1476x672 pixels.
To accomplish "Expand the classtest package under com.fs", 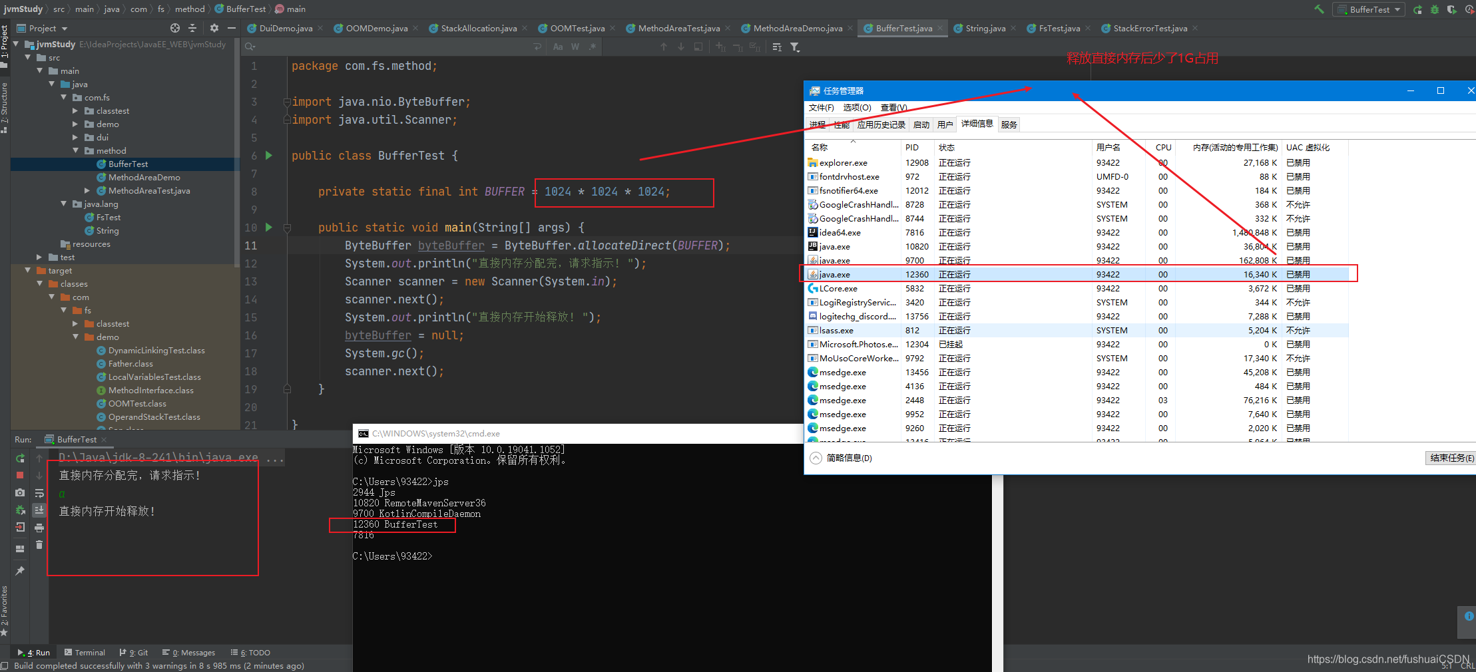I will click(75, 110).
